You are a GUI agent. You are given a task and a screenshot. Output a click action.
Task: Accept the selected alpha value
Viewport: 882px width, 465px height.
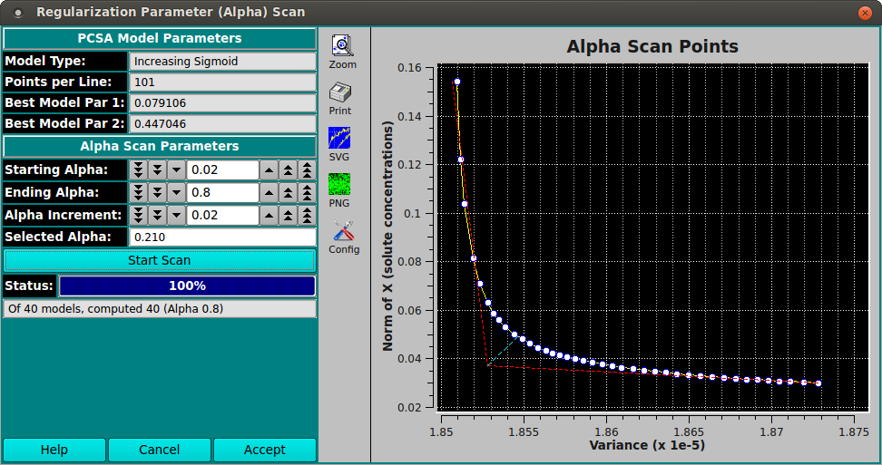click(x=264, y=450)
